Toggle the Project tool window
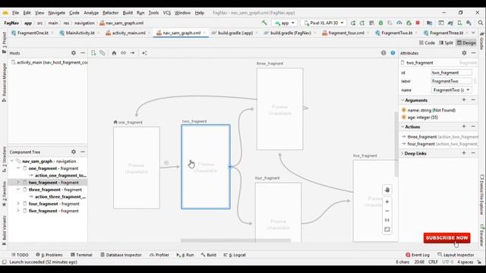 pyautogui.click(x=4, y=42)
